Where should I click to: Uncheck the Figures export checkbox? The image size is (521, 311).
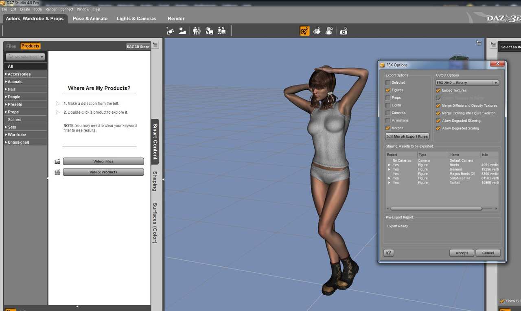click(x=388, y=90)
